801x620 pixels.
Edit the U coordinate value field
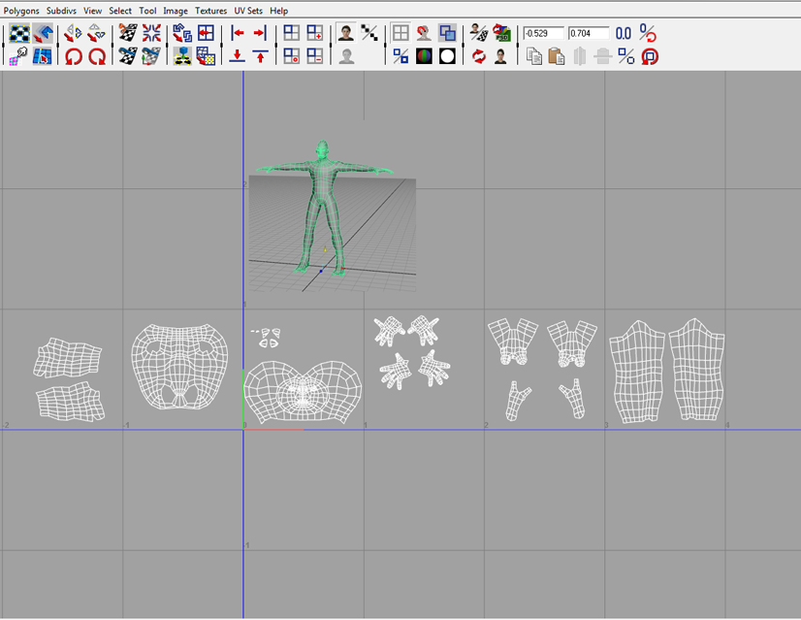pos(543,32)
